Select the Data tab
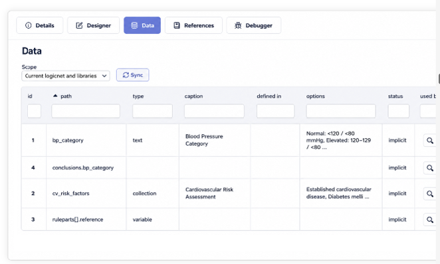The width and height of the screenshot is (440, 264). coord(142,25)
